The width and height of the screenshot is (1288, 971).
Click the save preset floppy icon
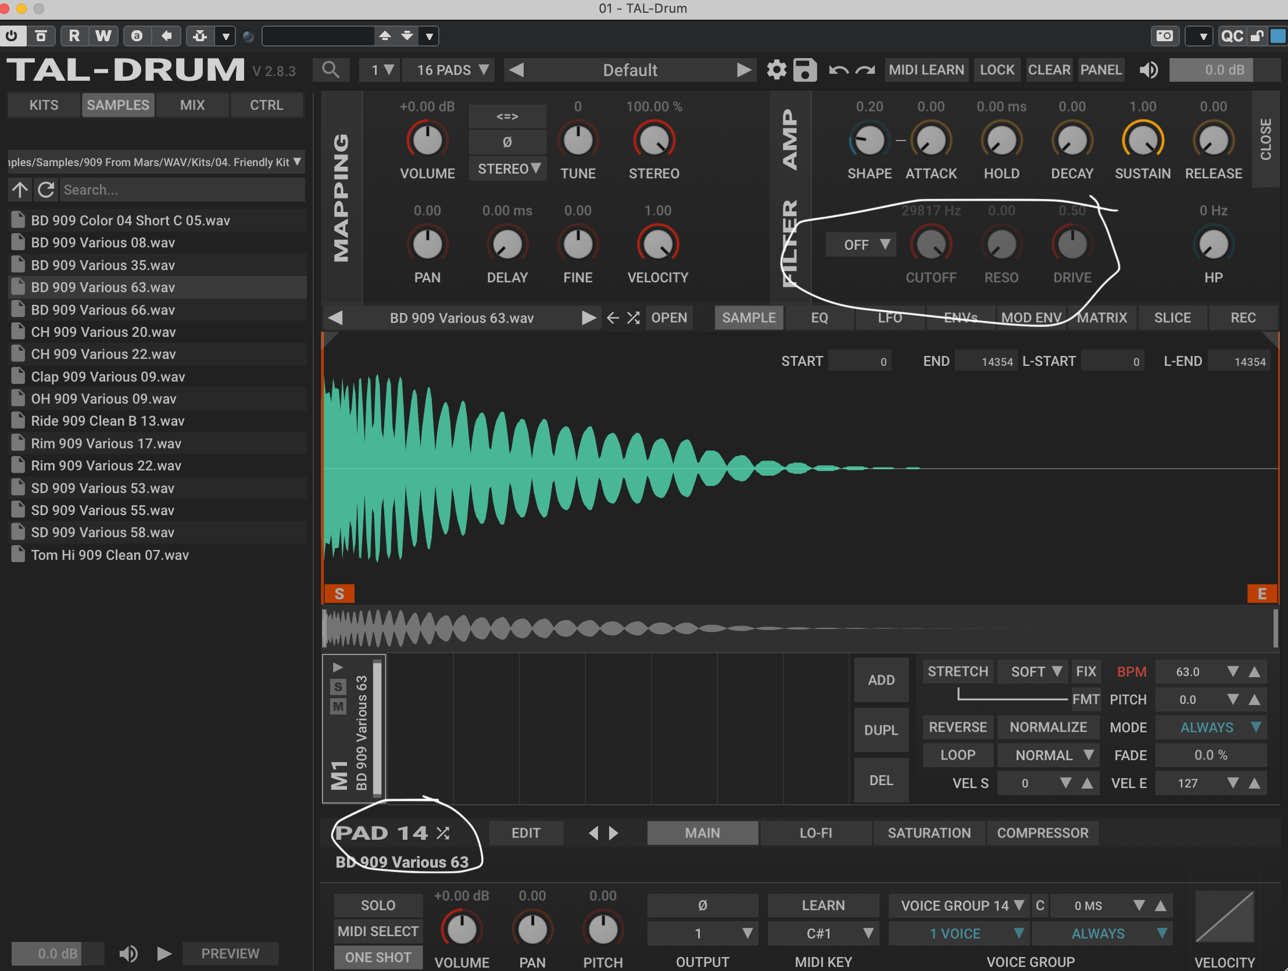point(804,70)
